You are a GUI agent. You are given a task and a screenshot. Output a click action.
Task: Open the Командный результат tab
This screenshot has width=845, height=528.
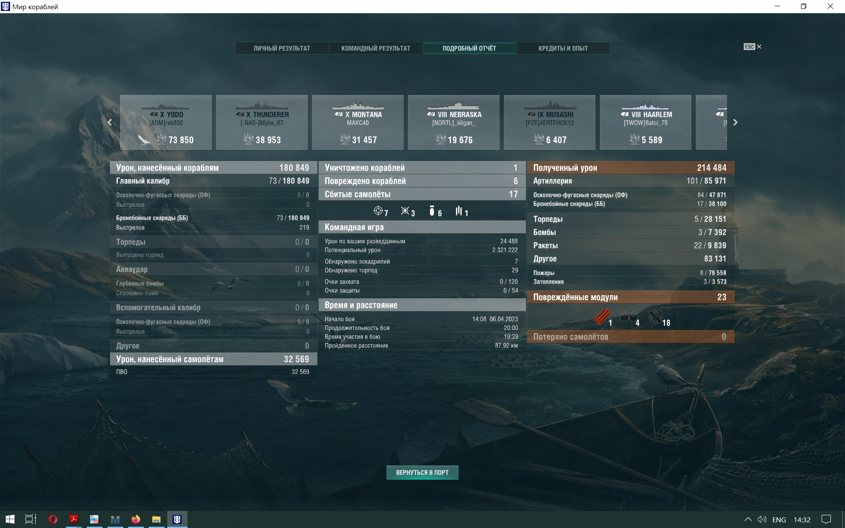[376, 48]
